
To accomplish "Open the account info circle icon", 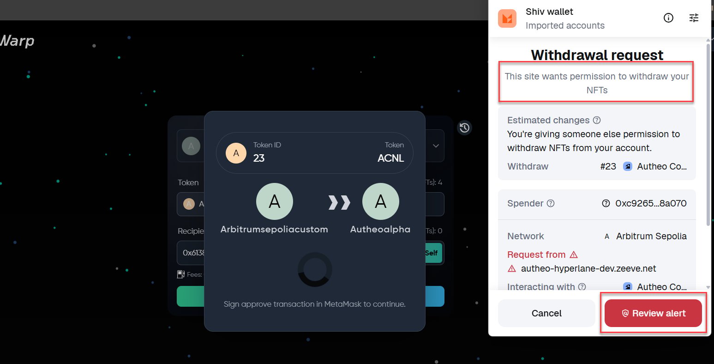I will 668,18.
